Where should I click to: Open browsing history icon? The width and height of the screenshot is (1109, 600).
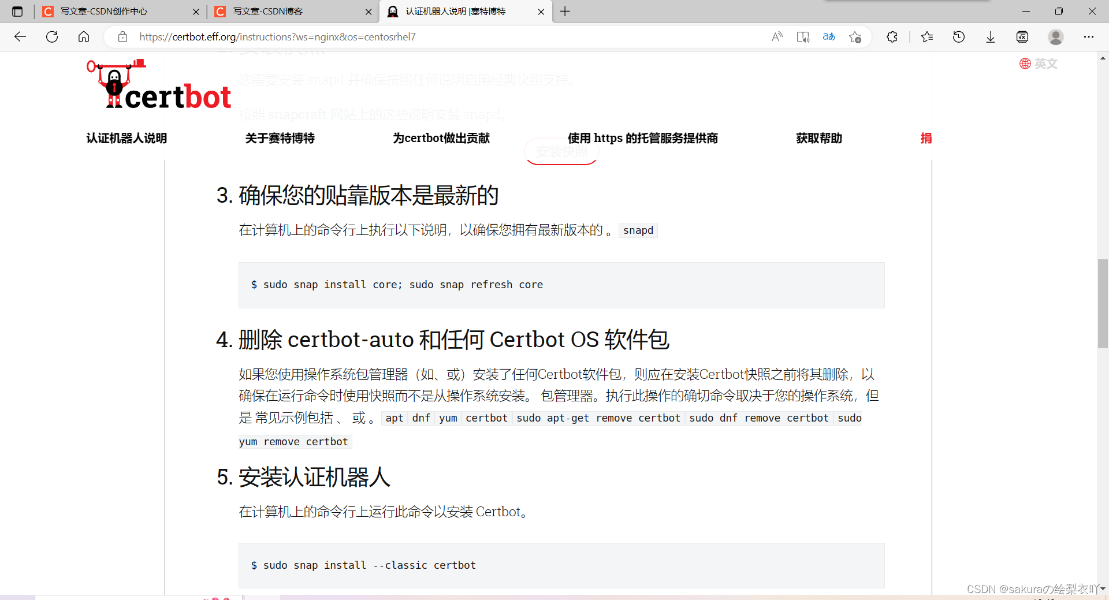(x=959, y=37)
